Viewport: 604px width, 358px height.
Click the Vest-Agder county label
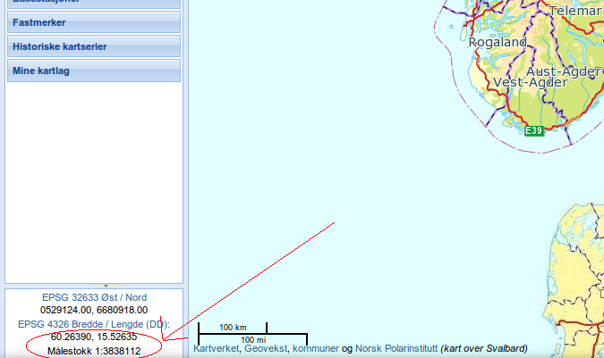530,82
